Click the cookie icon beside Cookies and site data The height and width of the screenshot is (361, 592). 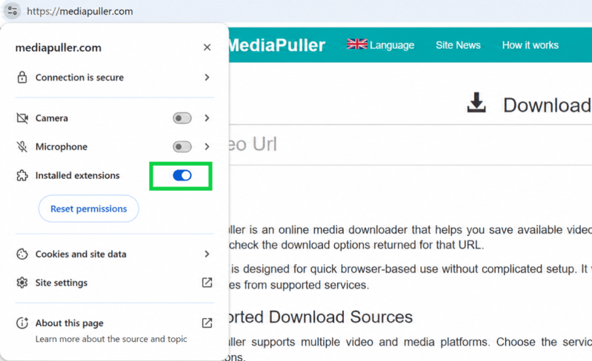click(22, 254)
